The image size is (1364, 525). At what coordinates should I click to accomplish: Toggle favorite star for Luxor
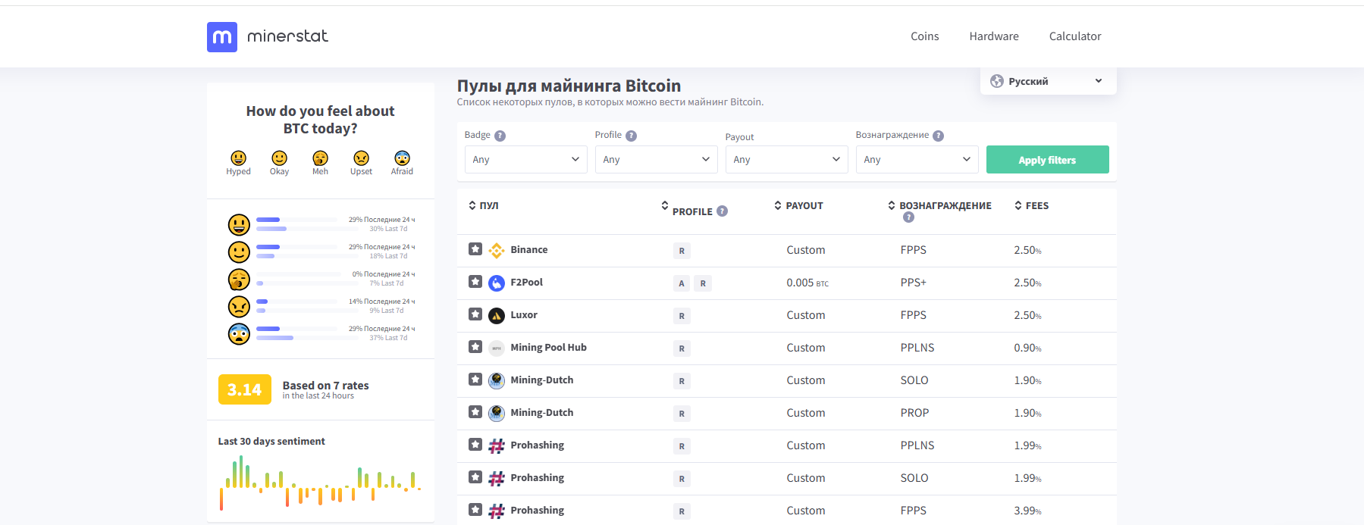pos(475,314)
